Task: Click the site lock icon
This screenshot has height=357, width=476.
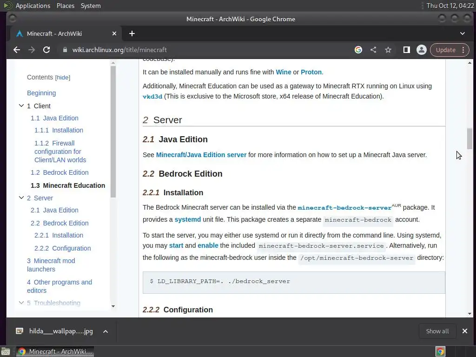Action: click(65, 50)
